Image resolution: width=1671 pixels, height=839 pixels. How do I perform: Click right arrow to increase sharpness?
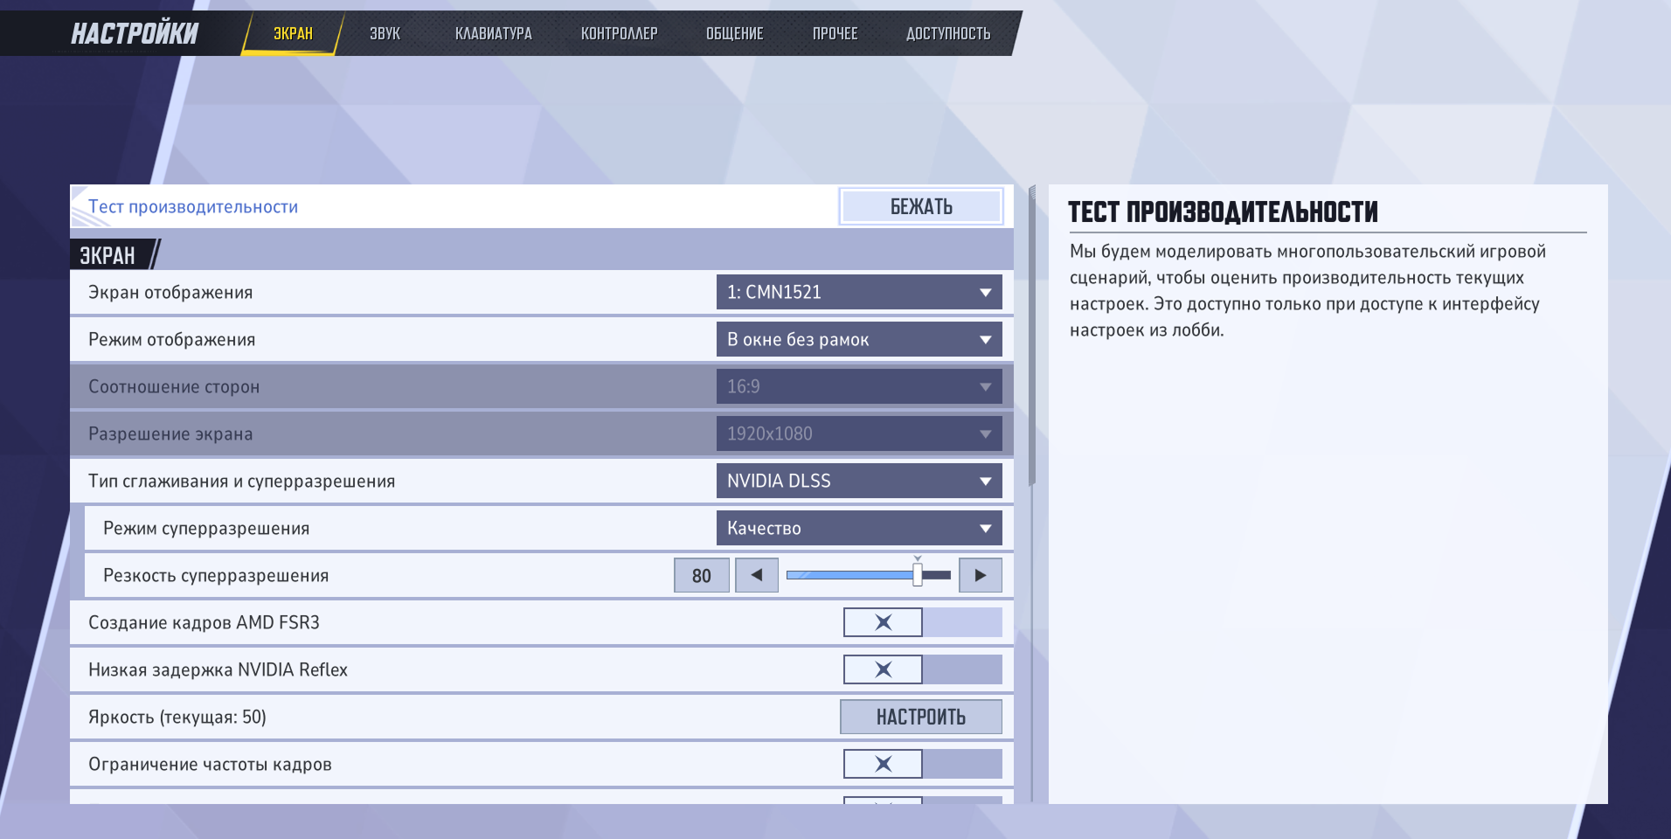coord(980,575)
